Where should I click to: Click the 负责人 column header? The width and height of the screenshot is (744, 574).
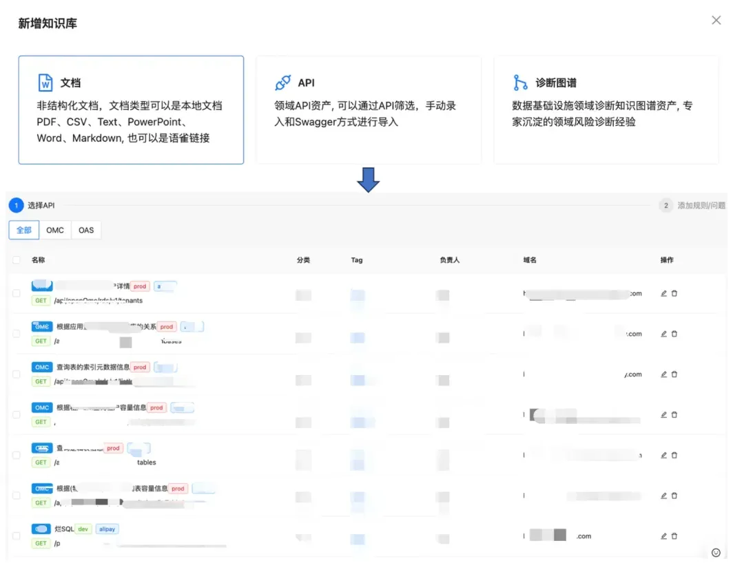pyautogui.click(x=449, y=259)
